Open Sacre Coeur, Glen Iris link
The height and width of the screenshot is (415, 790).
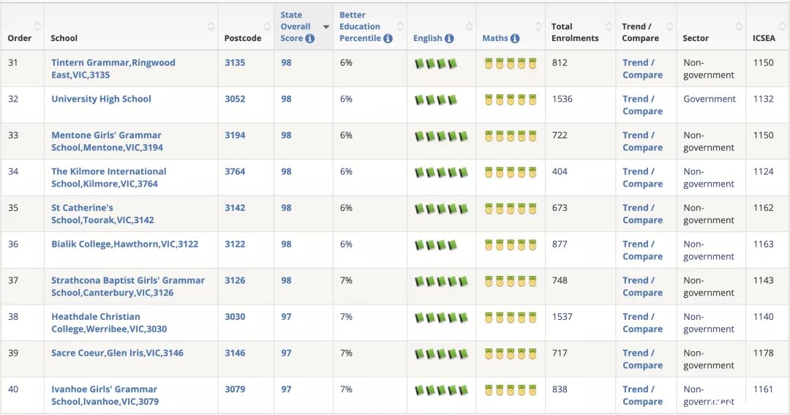117,353
